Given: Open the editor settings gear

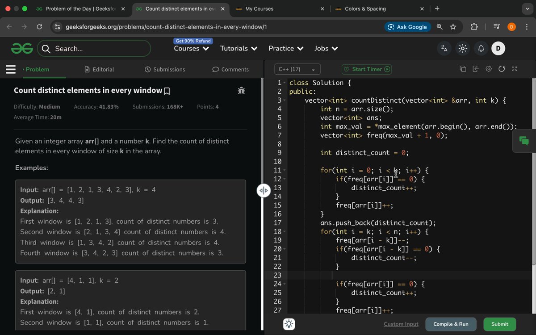Looking at the screenshot, I should 489,69.
